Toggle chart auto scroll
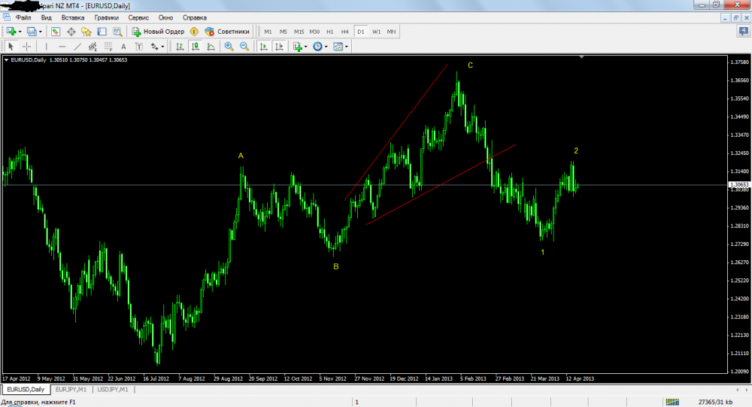Image resolution: width=752 pixels, height=407 pixels. [263, 47]
